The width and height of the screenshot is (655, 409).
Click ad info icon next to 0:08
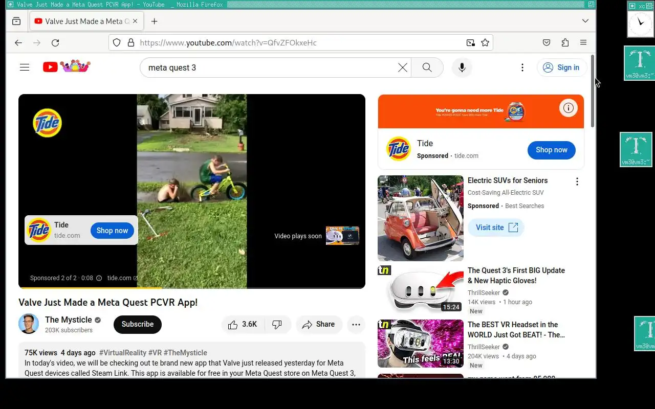tap(99, 278)
